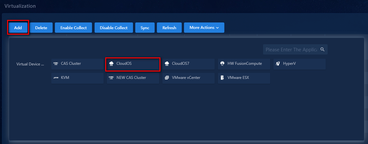Select the VMware ESX icon

pos(222,78)
